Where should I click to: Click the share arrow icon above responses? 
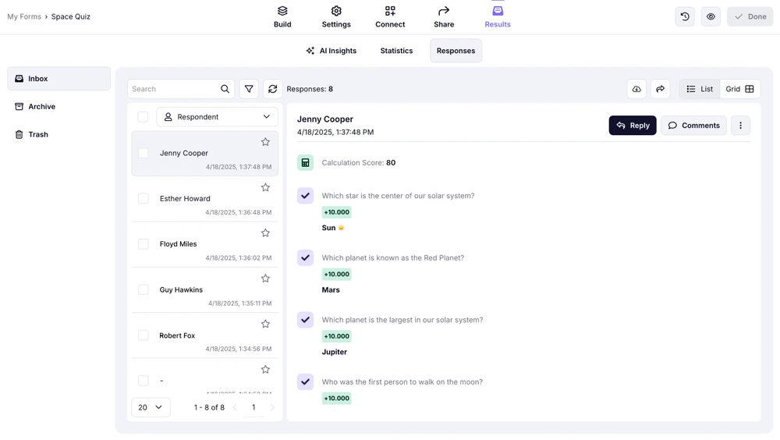[660, 89]
